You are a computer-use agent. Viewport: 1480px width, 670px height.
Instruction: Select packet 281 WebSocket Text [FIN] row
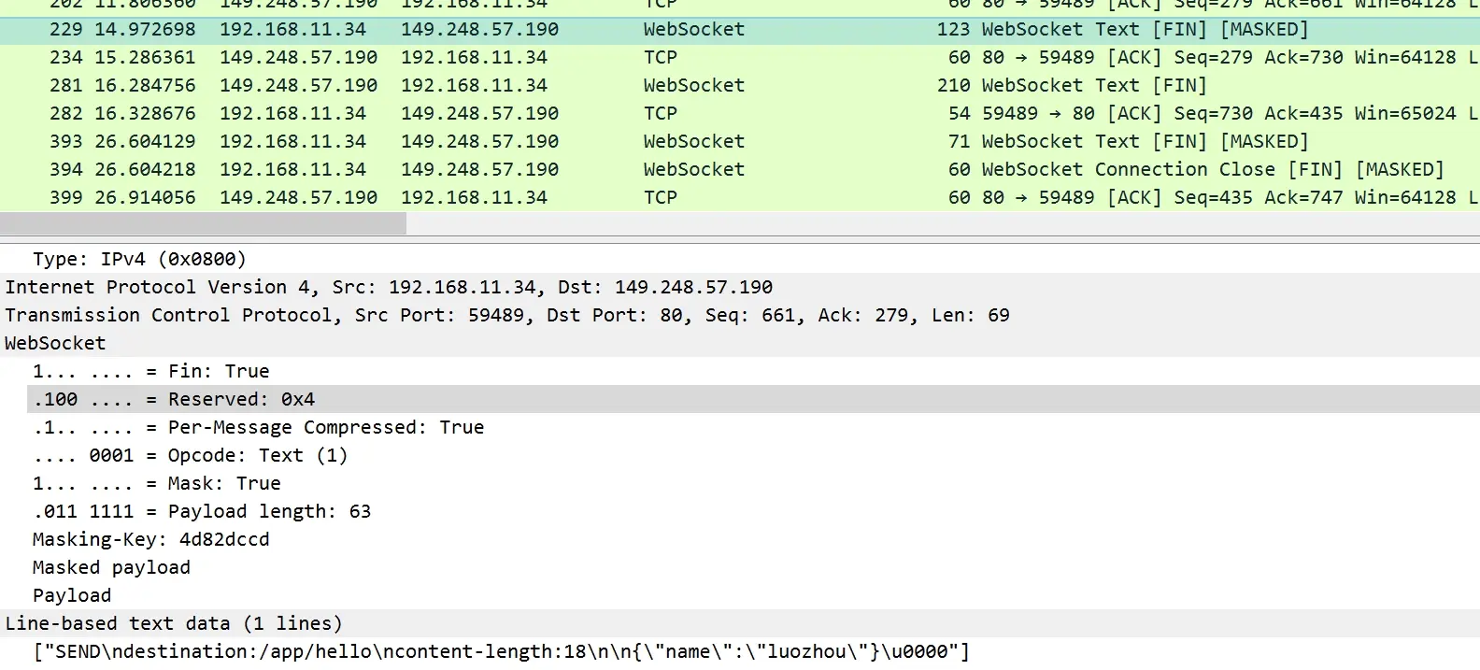(x=740, y=86)
